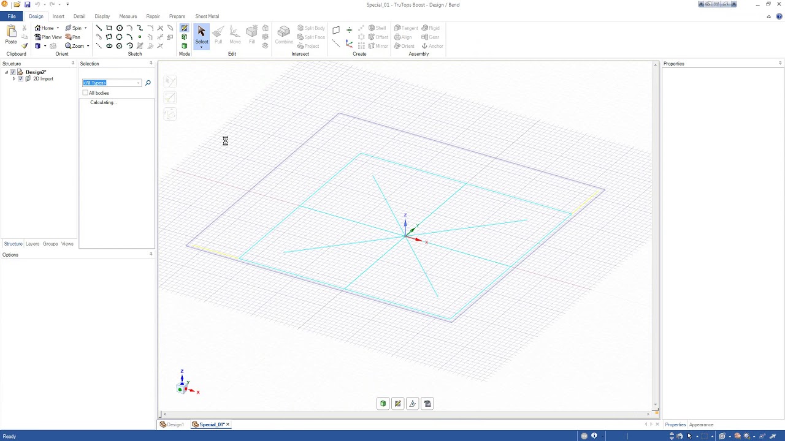Toggle the All bodies checkbox
This screenshot has width=785, height=441.
click(x=85, y=93)
